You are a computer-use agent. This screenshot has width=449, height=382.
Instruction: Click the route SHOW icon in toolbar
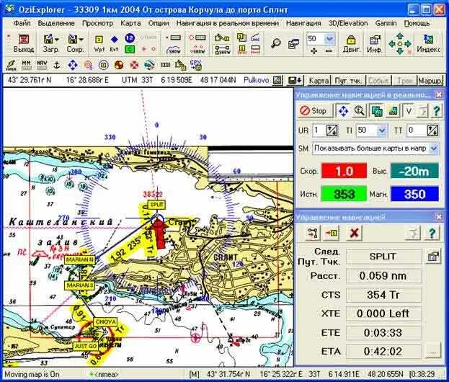click(x=223, y=50)
